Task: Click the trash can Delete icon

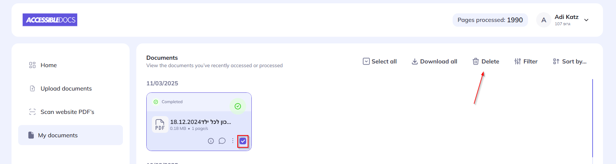Action: tap(476, 62)
